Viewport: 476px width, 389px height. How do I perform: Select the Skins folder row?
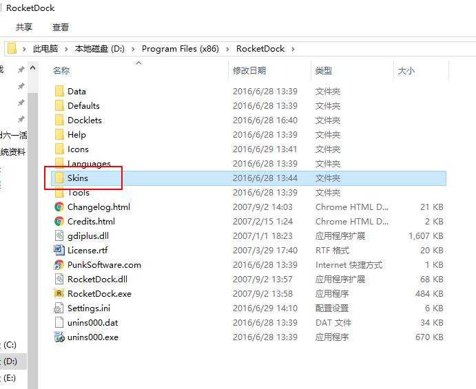pos(248,178)
